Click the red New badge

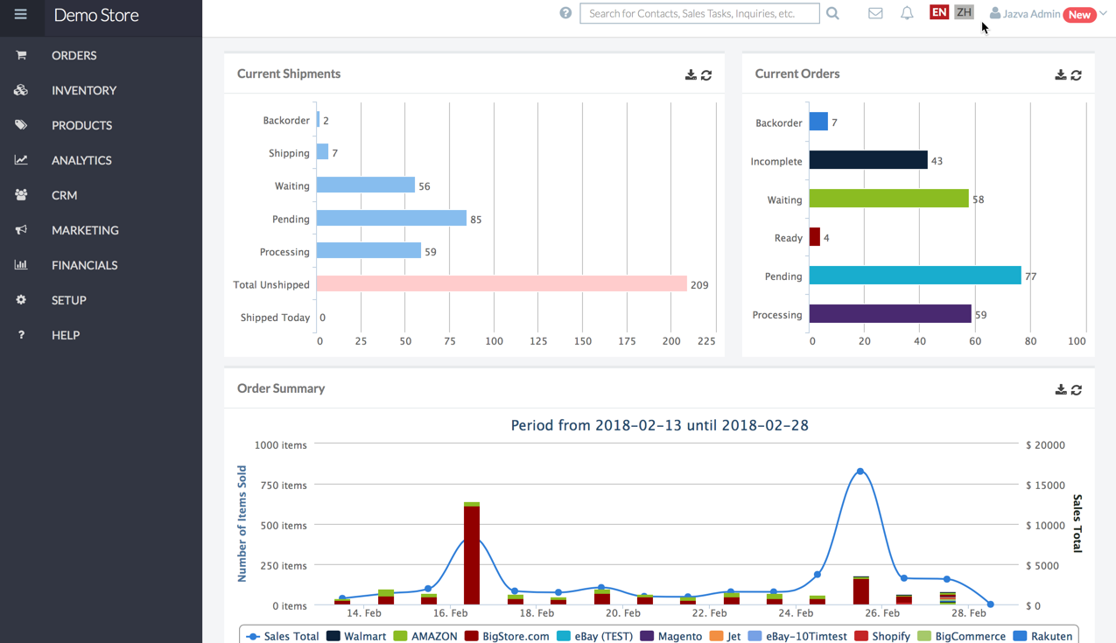pyautogui.click(x=1079, y=15)
